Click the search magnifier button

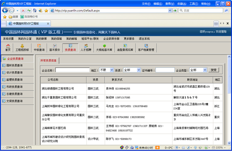click(226, 10)
